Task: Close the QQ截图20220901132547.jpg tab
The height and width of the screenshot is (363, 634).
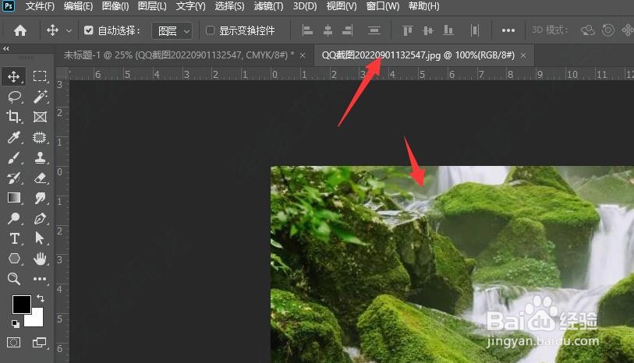Action: 523,55
